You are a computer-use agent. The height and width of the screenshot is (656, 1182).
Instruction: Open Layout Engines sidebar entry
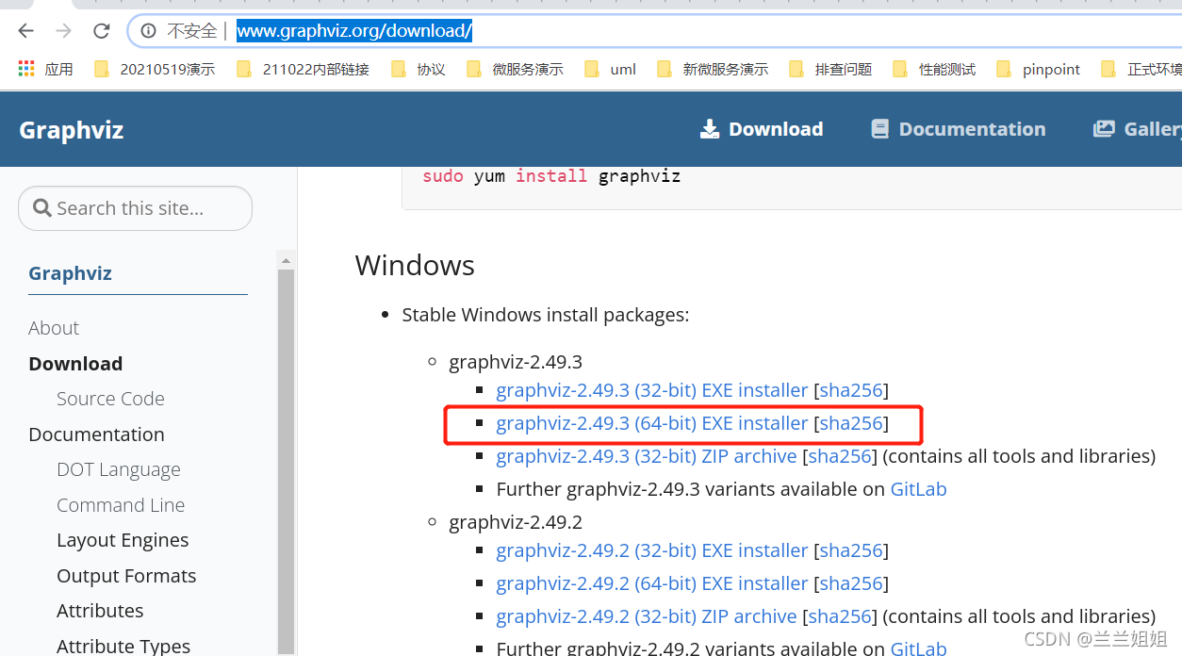pyautogui.click(x=123, y=540)
